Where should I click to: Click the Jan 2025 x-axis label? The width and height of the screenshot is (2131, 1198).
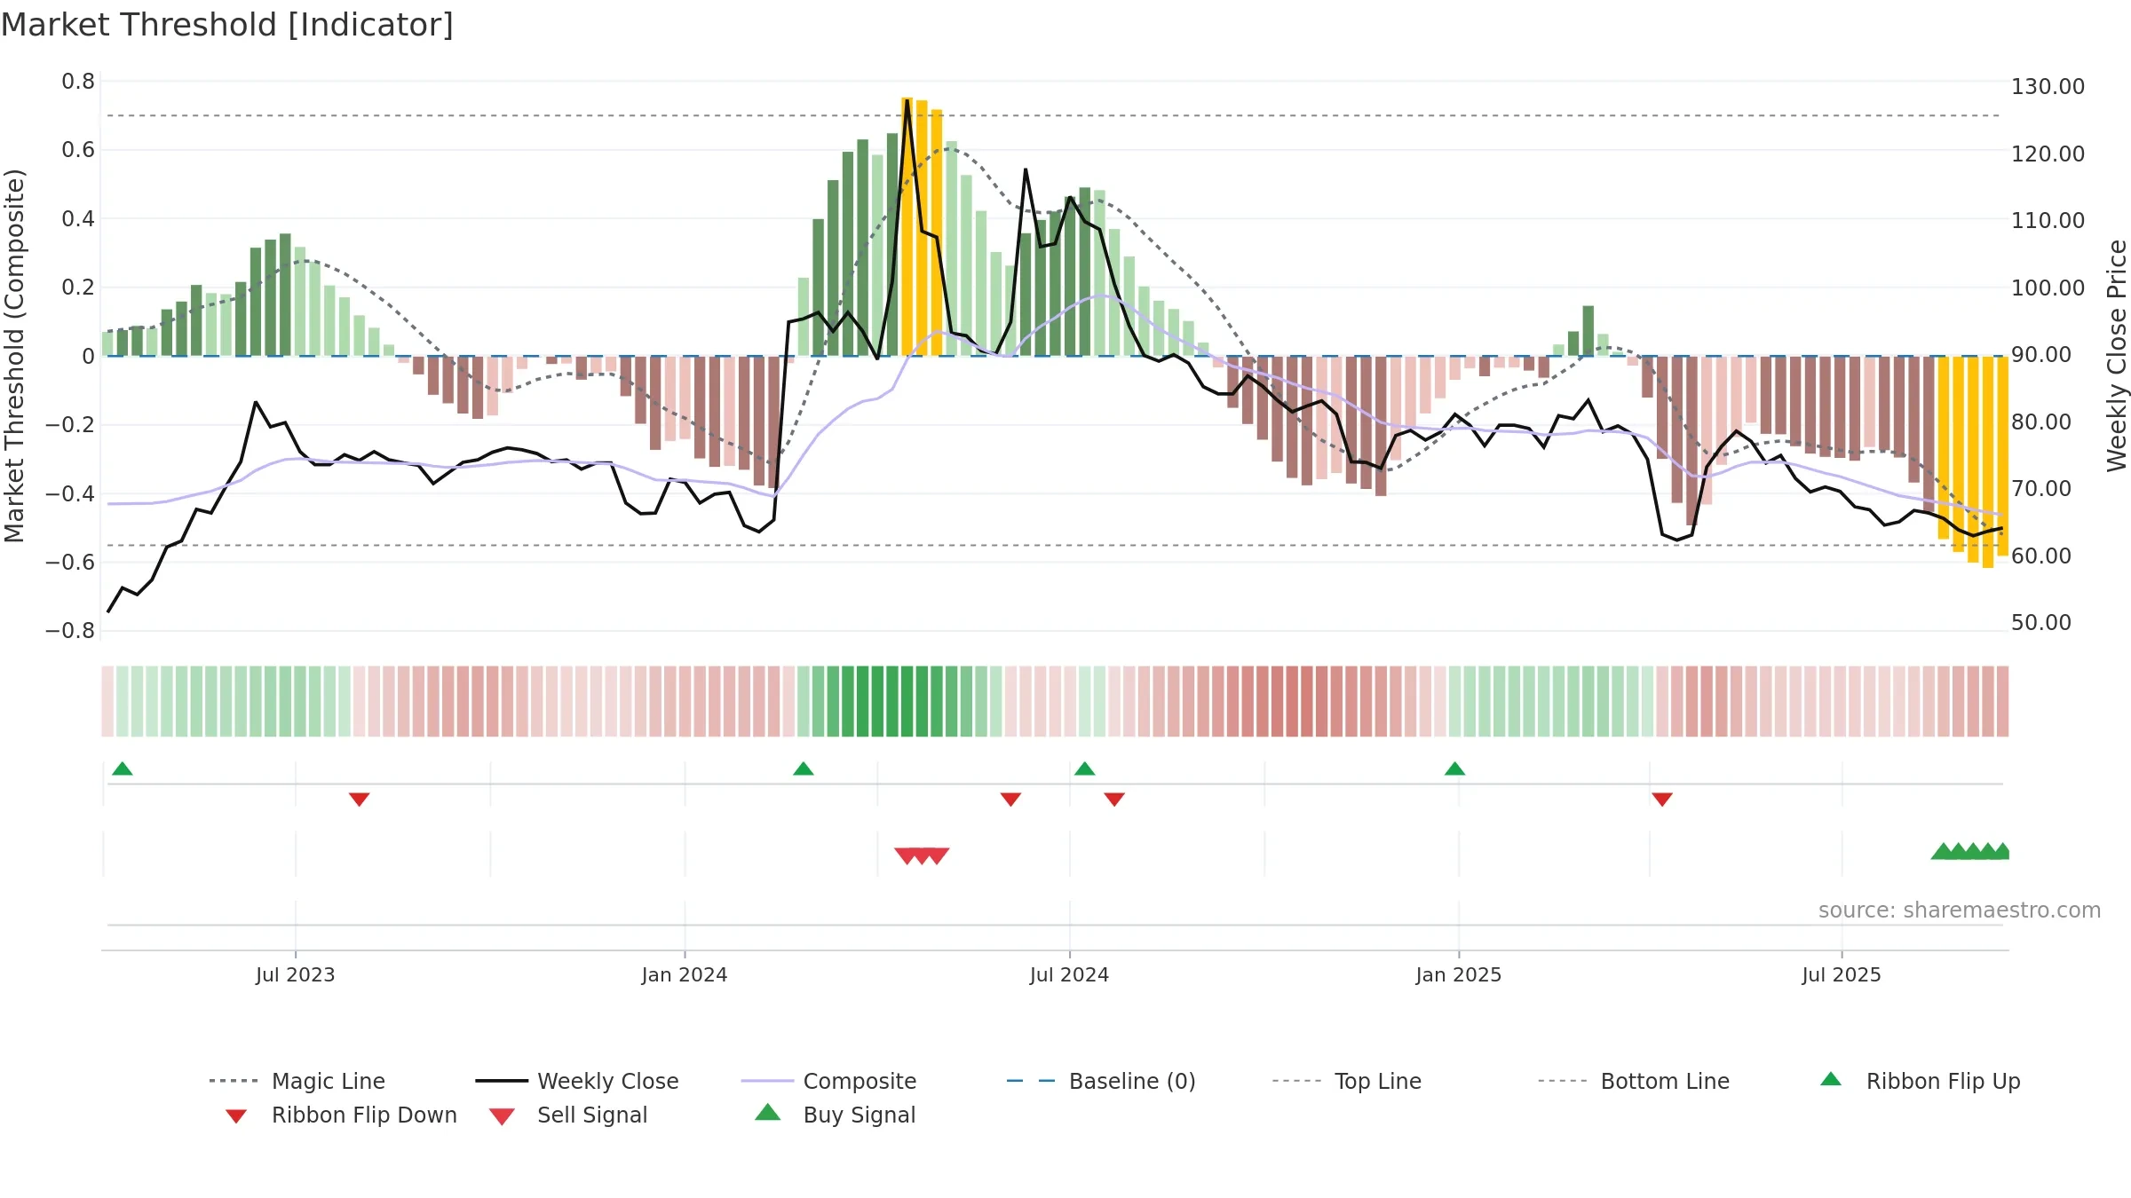(1459, 974)
